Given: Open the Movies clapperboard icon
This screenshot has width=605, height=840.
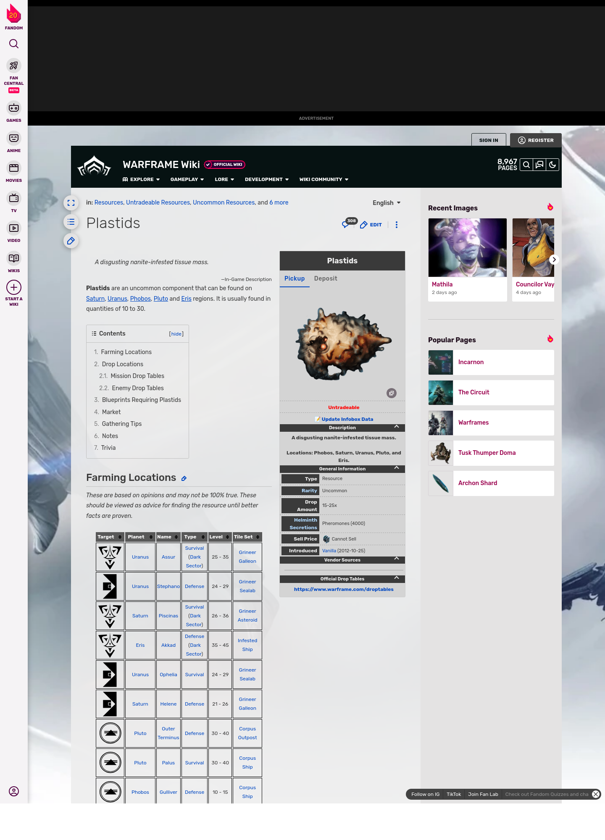Looking at the screenshot, I should coord(14,168).
